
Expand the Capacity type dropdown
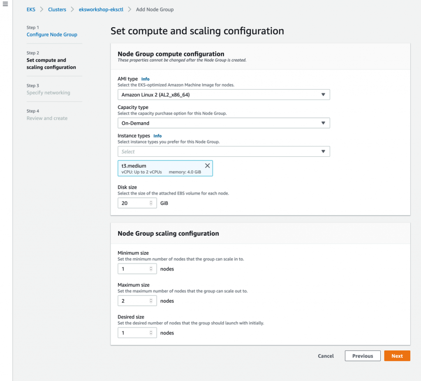click(x=223, y=123)
